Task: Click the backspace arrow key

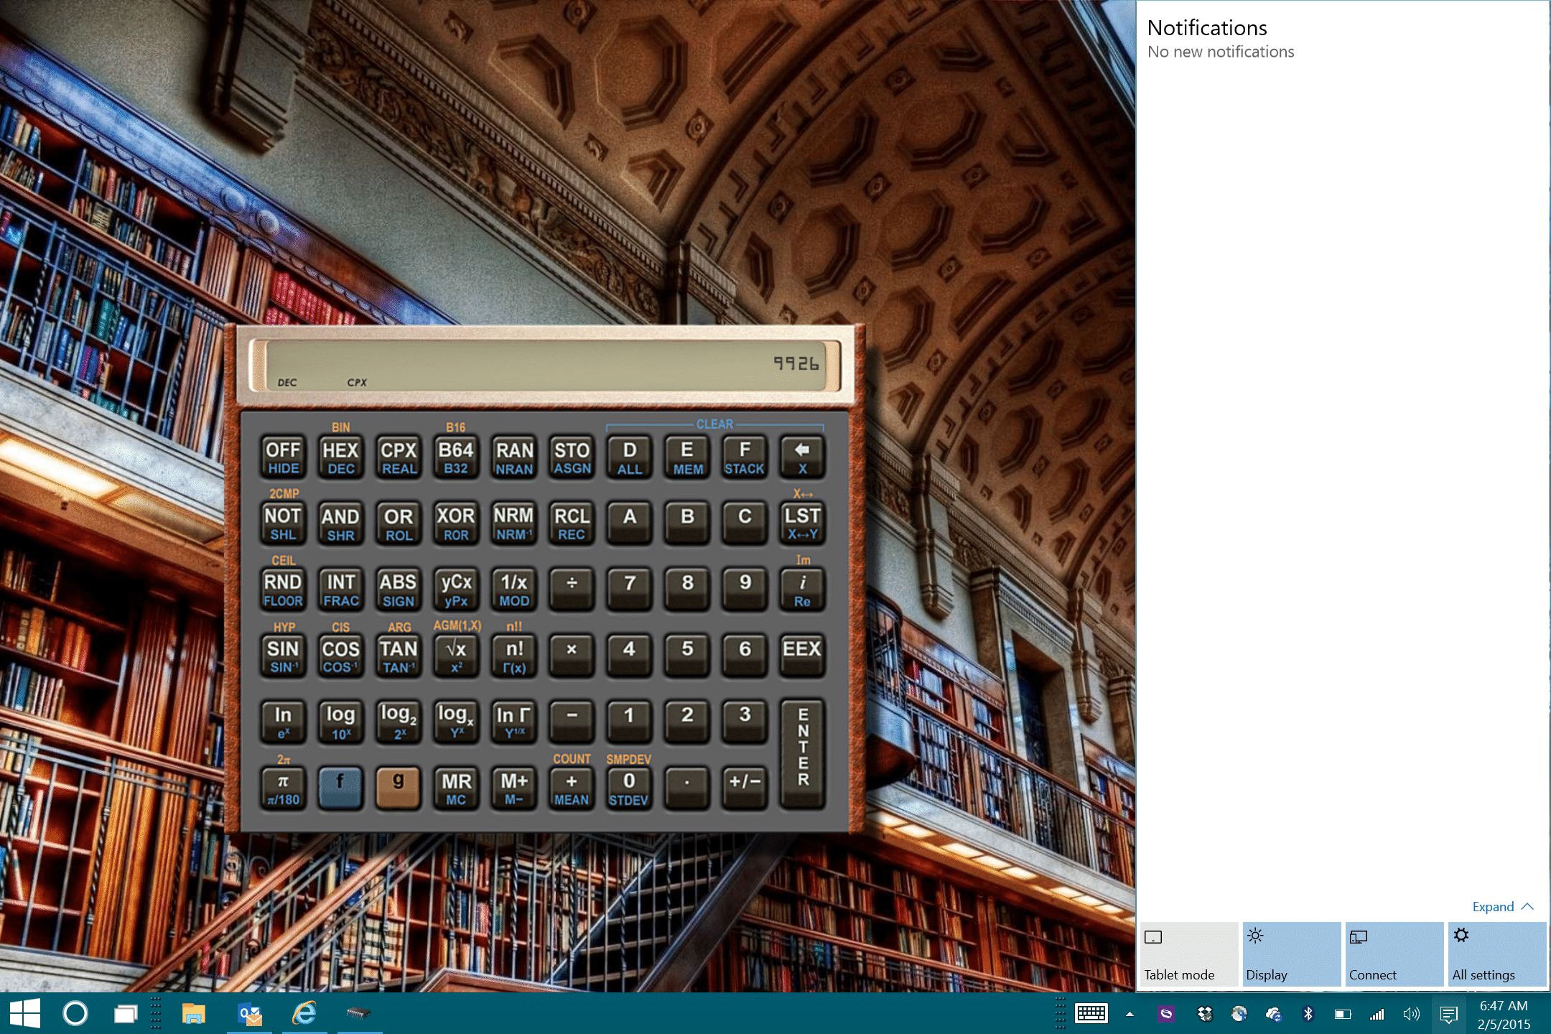Action: click(802, 457)
